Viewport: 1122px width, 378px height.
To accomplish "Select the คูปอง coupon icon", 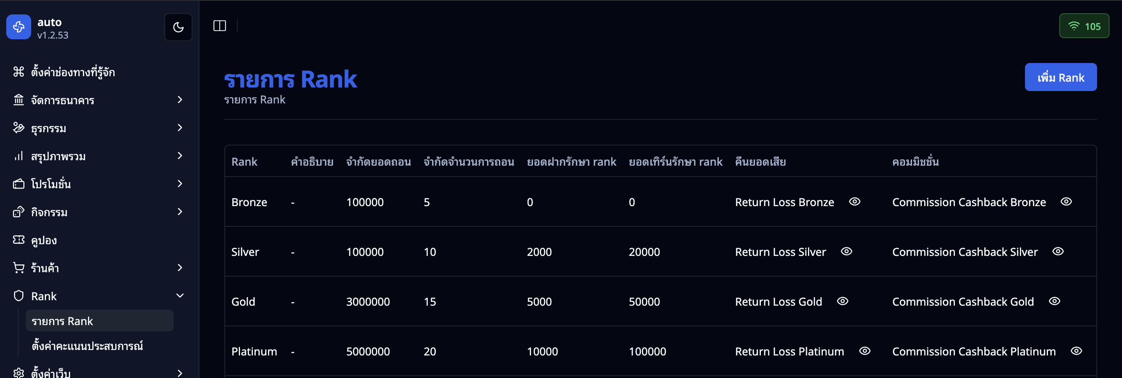I will tap(18, 240).
